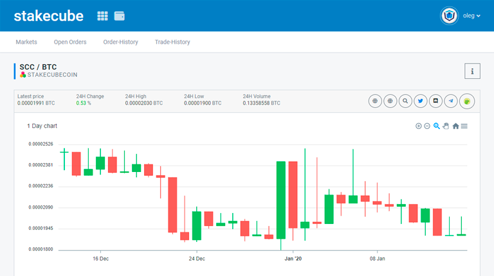Click latest price 0.00001991 BTC
Screen dimensions: 494x276
tap(36, 103)
